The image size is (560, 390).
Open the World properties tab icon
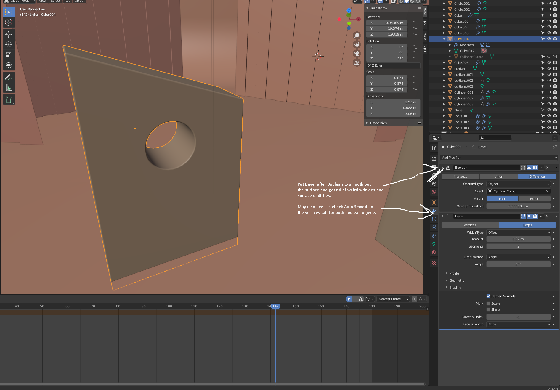tap(434, 192)
